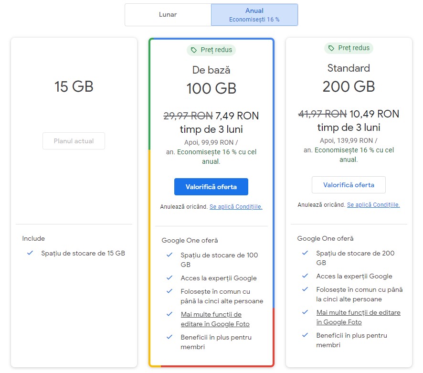This screenshot has height=373, width=423.
Task: Click Beneficii în plus pentru membri in Standard
Action: (351, 340)
